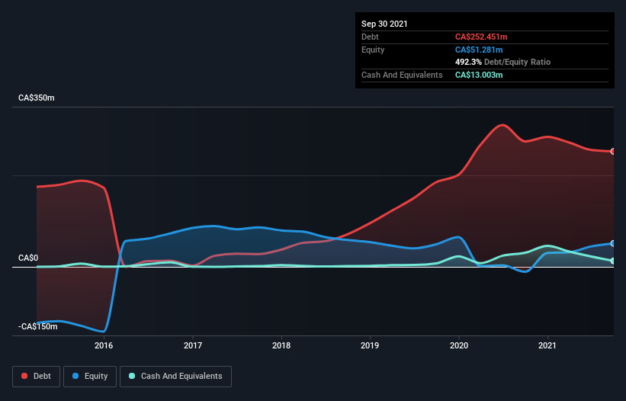Click the 2016 x-axis label
The height and width of the screenshot is (401, 626).
[x=104, y=345]
